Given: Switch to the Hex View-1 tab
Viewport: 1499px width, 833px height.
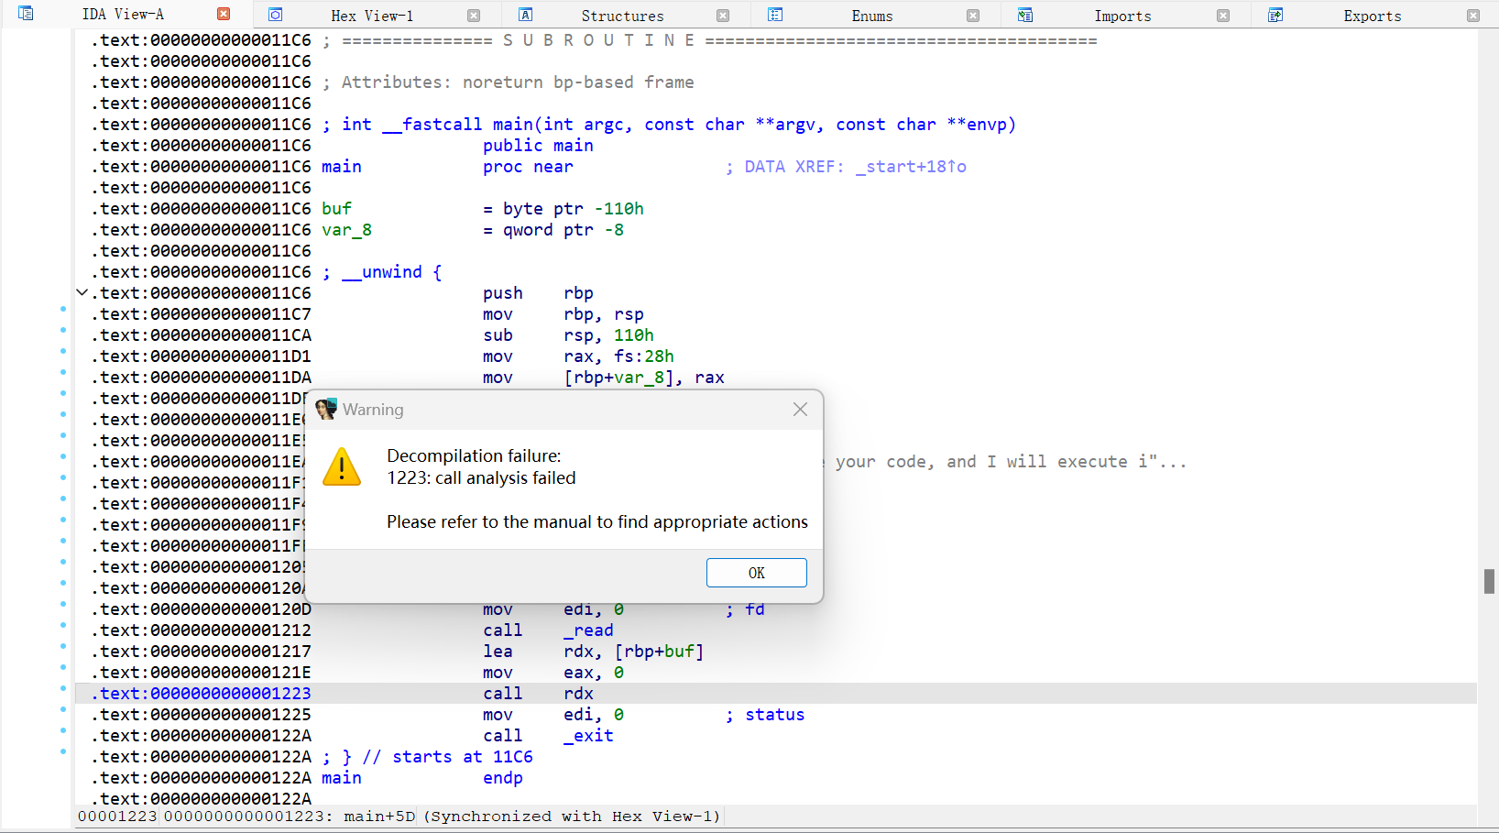Looking at the screenshot, I should 372,16.
